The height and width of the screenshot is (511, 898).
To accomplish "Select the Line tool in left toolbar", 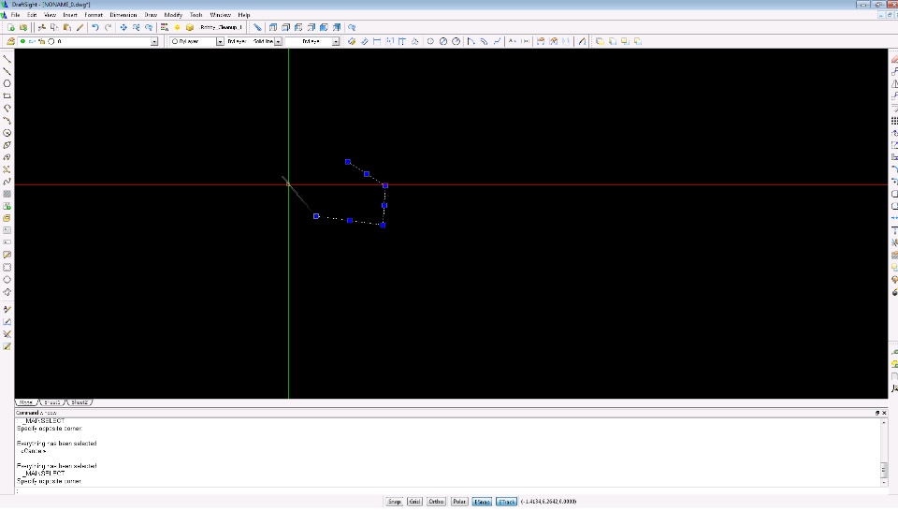I will (7, 59).
